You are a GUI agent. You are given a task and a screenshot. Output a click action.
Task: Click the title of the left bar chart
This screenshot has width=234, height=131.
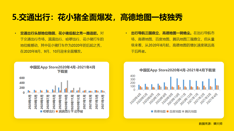point(62,69)
